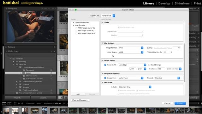Open the pixels unit dropdown

[142, 69]
